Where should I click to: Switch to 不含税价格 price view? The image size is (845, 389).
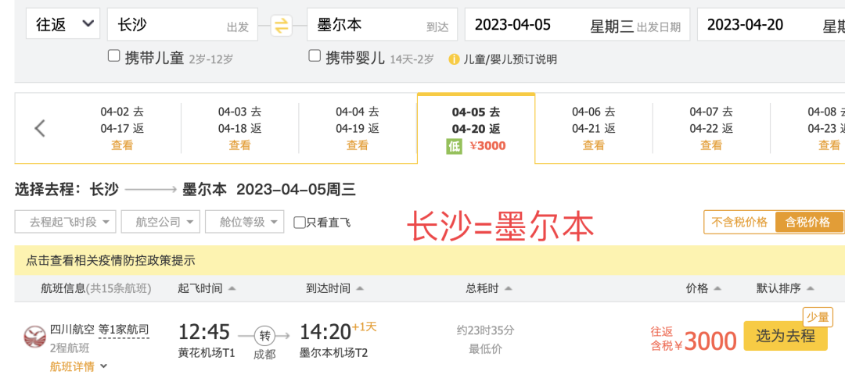739,222
